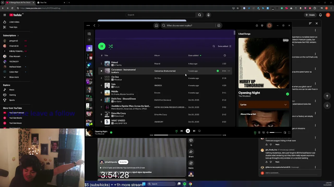Go back in Spotify navigation

[x=94, y=25]
